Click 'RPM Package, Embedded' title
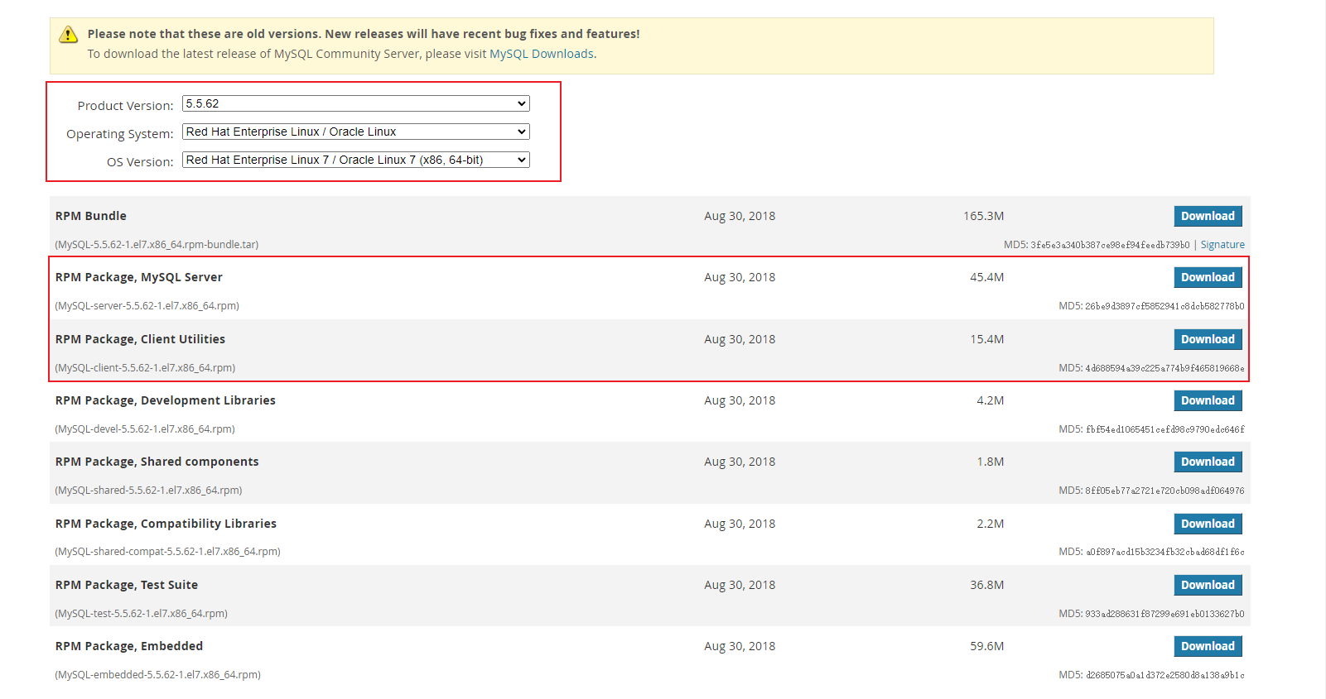 point(129,646)
